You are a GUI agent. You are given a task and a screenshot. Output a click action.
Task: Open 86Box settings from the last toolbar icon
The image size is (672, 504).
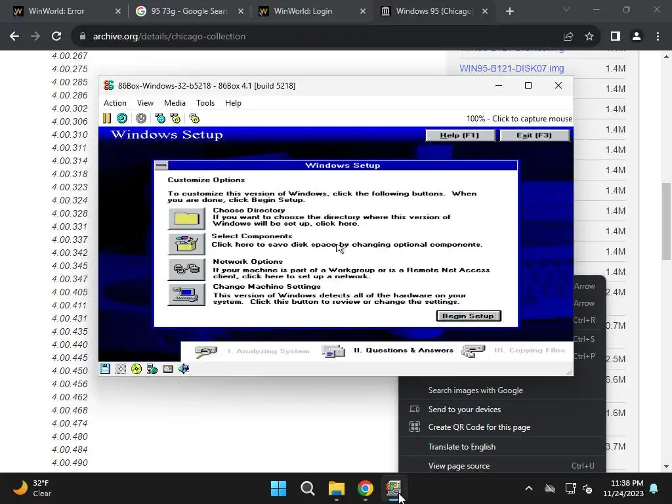tap(194, 118)
